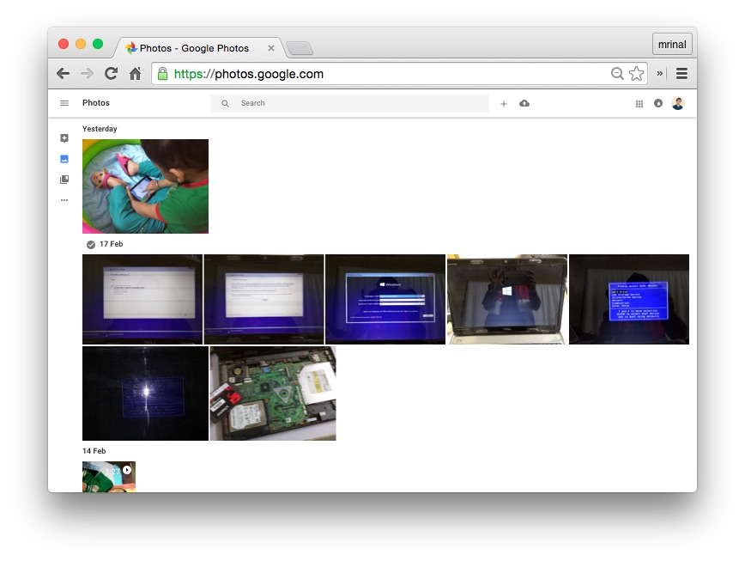The height and width of the screenshot is (561, 745).
Task: Click into the Photos search field
Action: coord(349,103)
